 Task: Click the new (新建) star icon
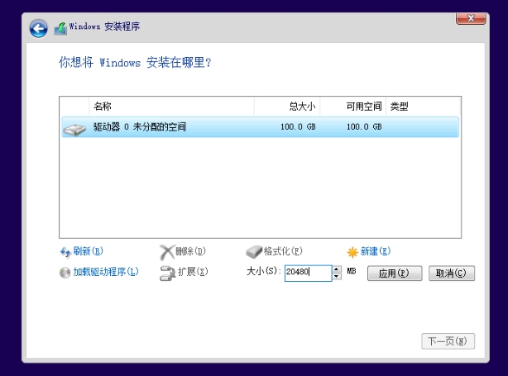[352, 252]
